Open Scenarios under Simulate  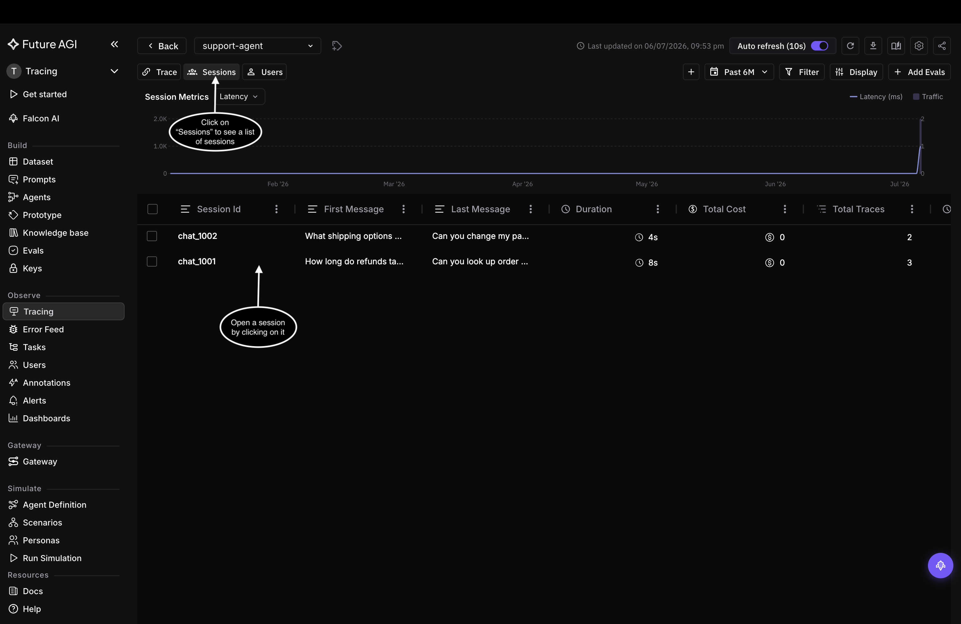coord(63,522)
